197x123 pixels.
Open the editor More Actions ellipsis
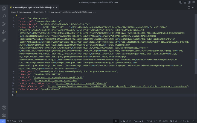(x=193, y=7)
